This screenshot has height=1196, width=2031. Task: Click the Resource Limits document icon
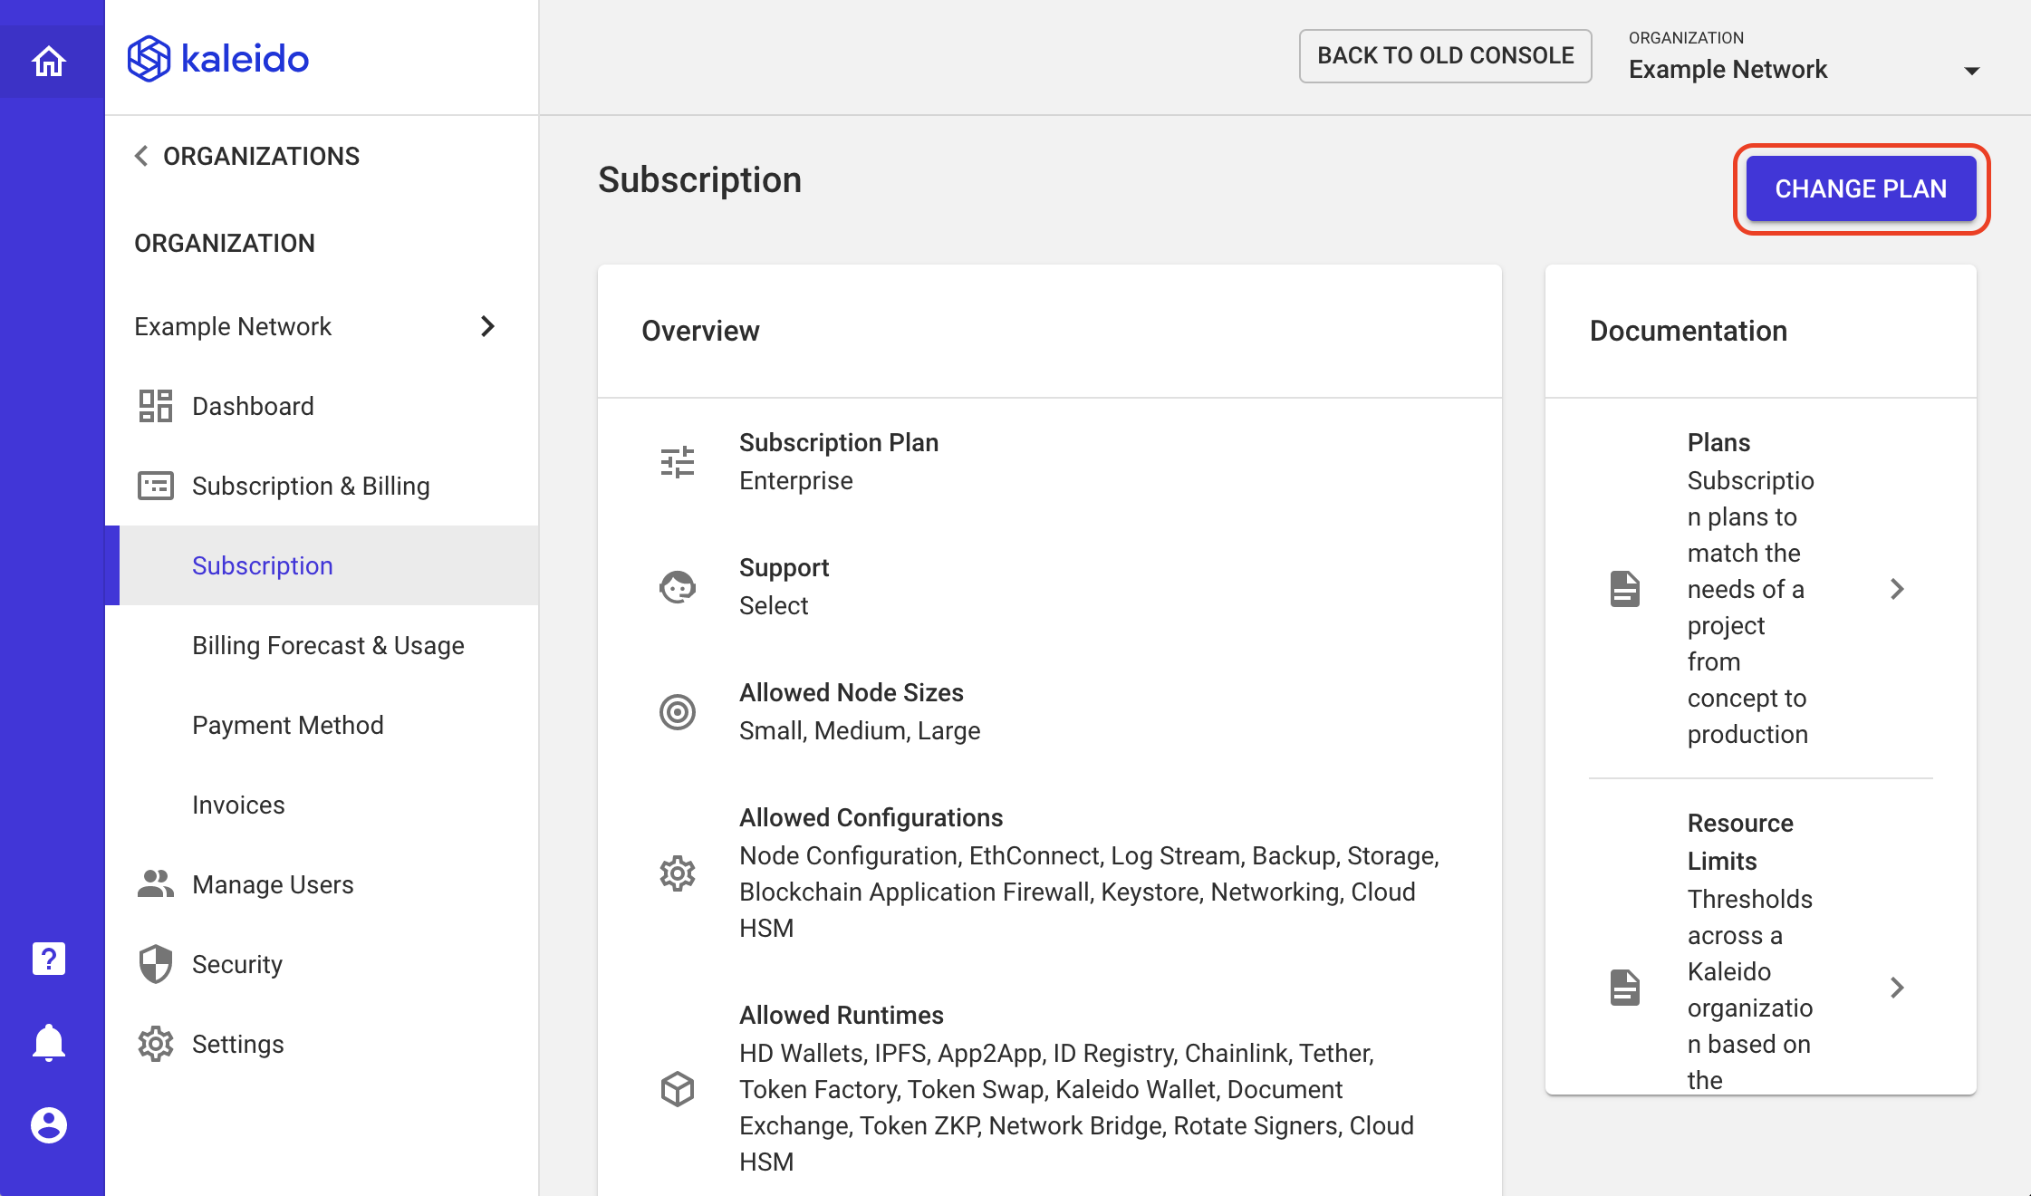click(x=1624, y=988)
